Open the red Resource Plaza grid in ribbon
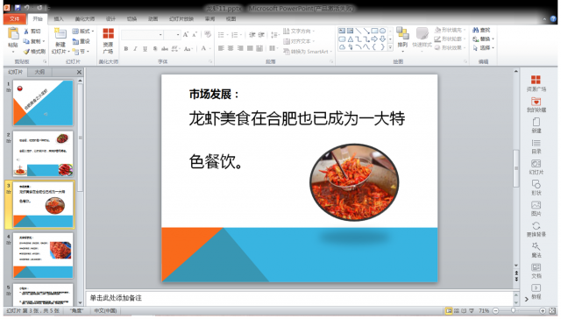The width and height of the screenshot is (561, 319). pos(108,33)
